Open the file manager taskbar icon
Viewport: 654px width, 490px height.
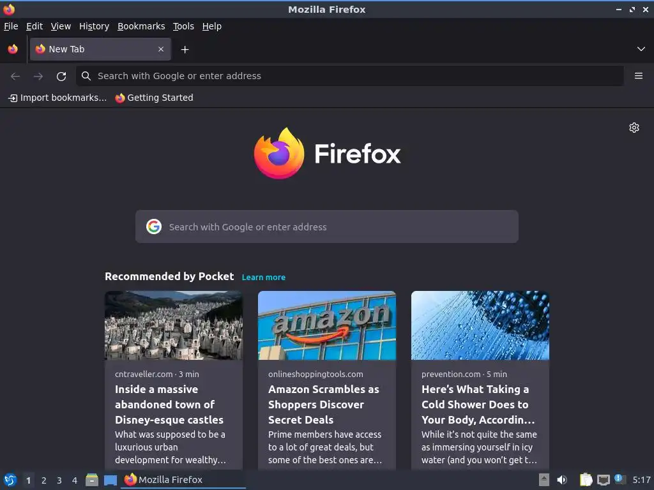tap(92, 480)
